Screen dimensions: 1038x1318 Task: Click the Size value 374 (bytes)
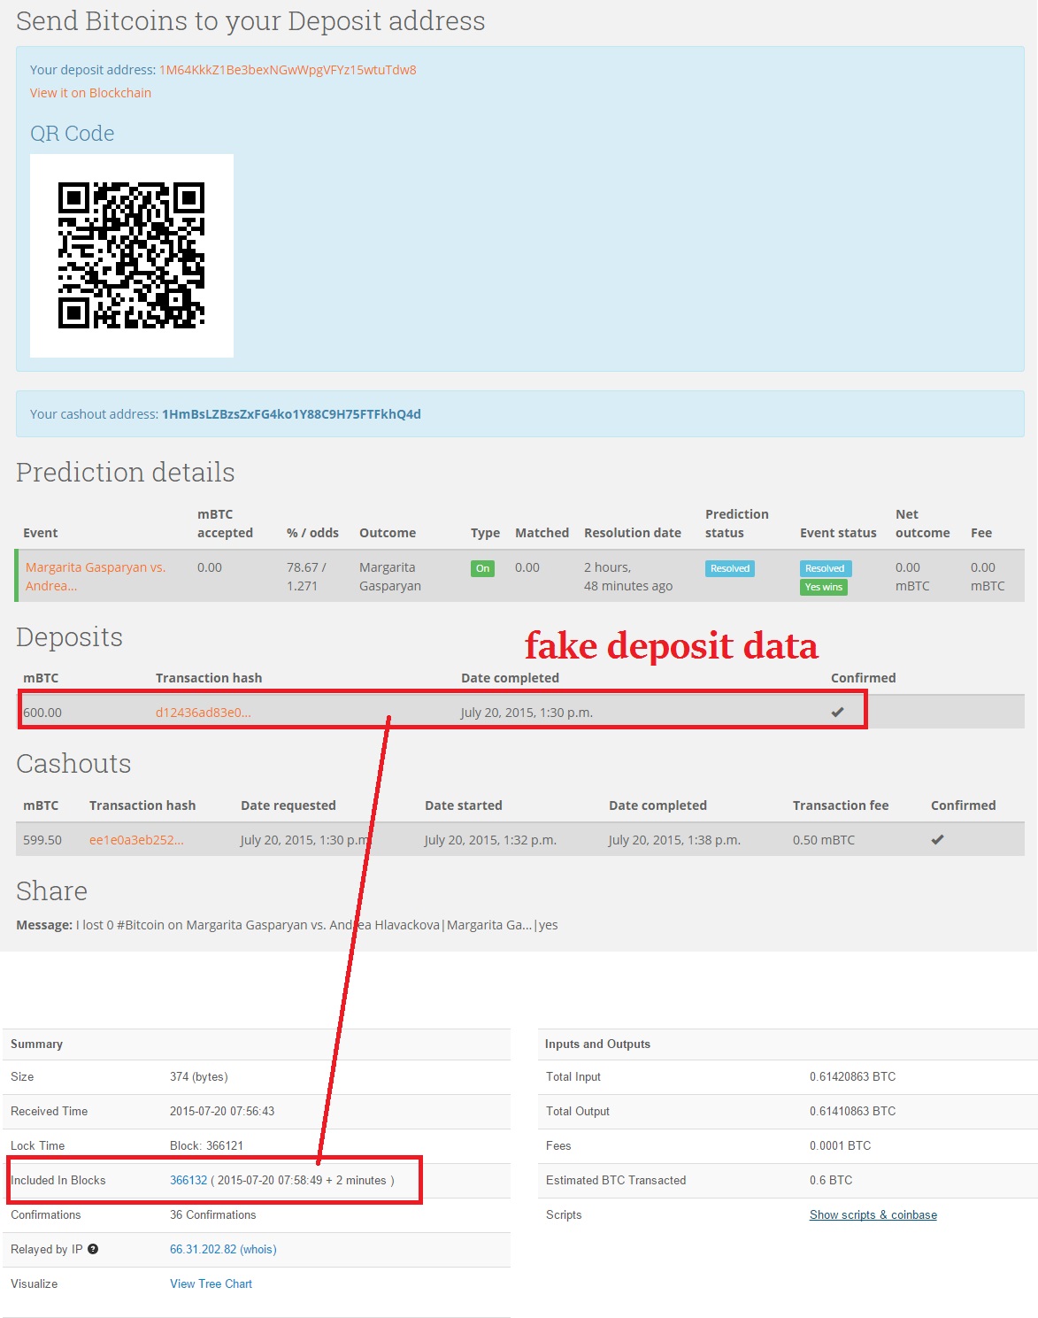click(199, 1076)
